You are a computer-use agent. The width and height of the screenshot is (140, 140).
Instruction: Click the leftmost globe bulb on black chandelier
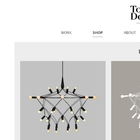click(x=30, y=97)
